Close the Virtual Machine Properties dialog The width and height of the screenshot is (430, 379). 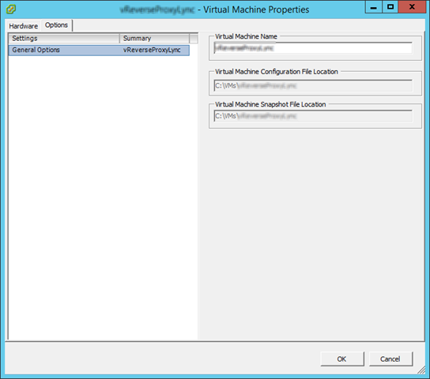(412, 7)
